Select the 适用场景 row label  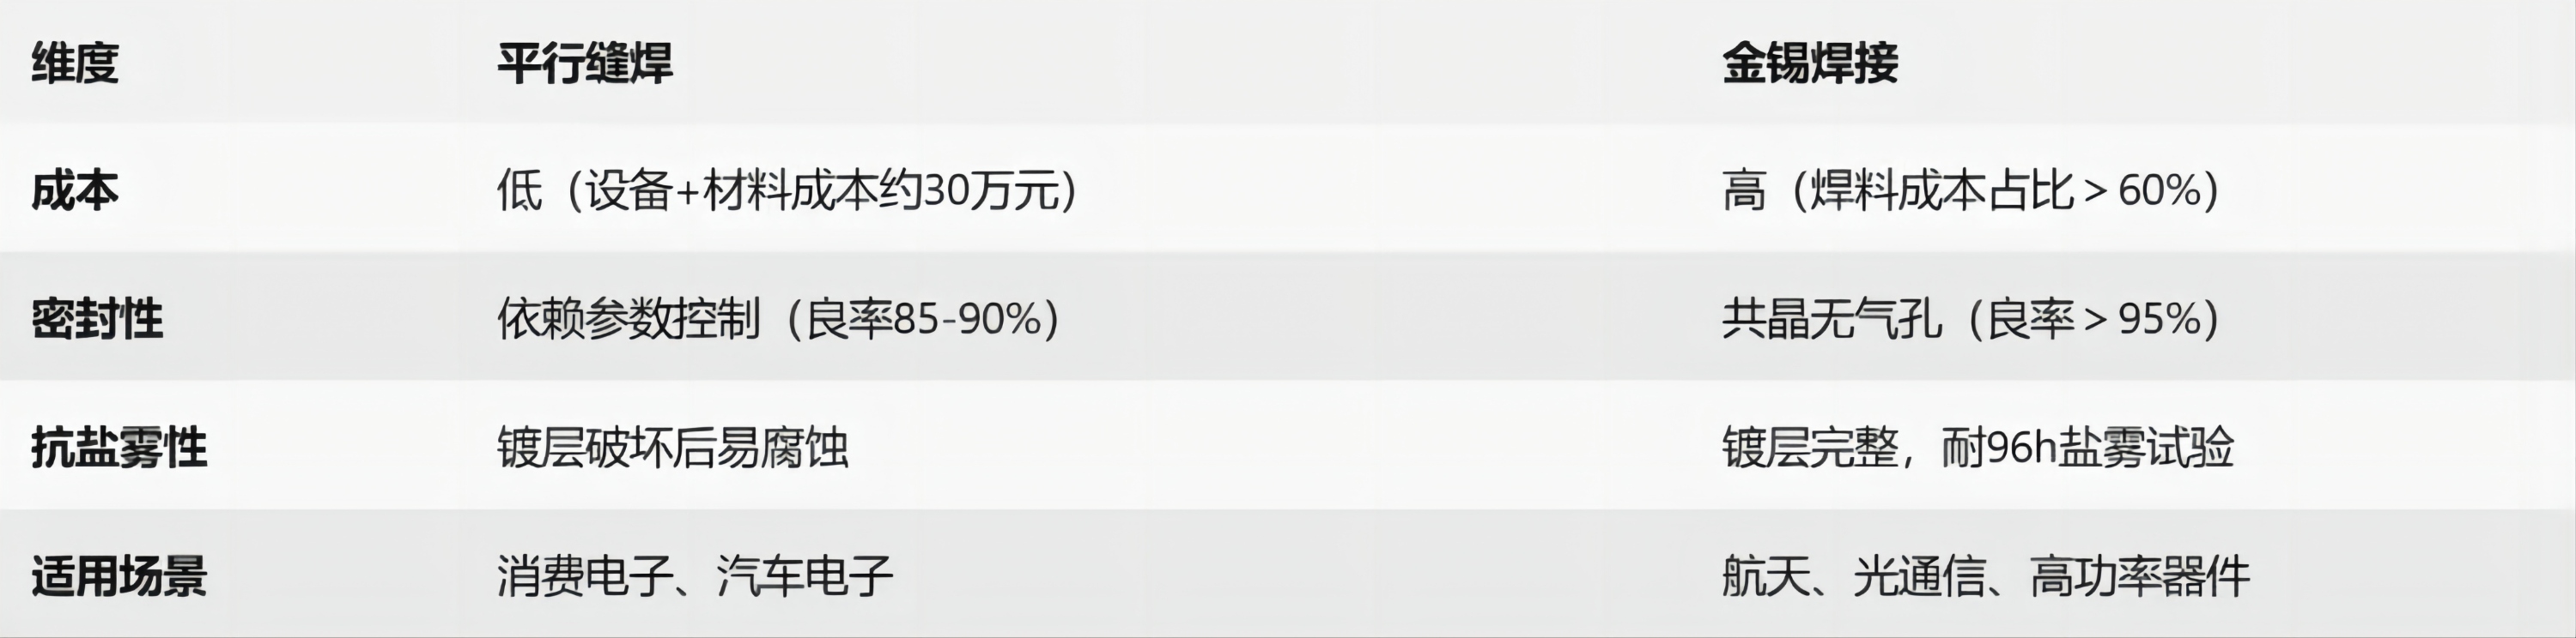coord(119,576)
